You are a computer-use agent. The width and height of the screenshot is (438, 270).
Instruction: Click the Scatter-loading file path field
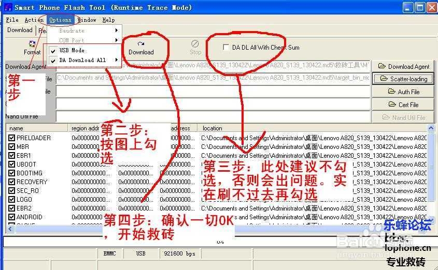213,78
